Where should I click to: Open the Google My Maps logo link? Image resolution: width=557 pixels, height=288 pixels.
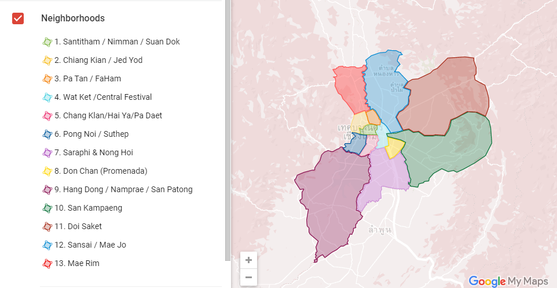point(508,281)
